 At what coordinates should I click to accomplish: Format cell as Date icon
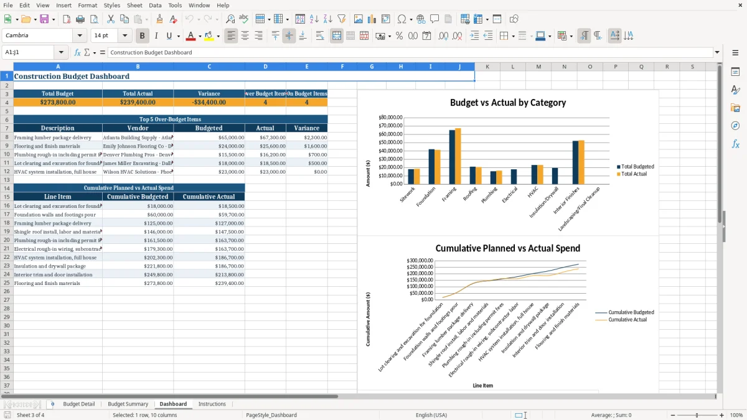(x=426, y=36)
